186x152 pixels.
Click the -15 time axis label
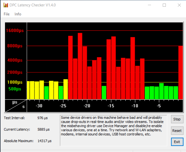click(111, 106)
